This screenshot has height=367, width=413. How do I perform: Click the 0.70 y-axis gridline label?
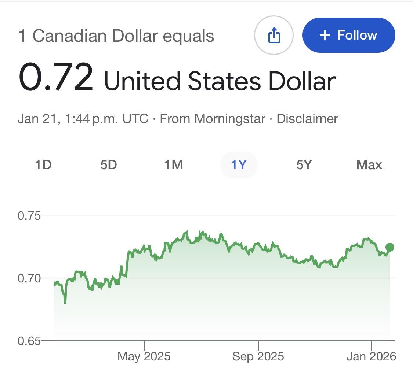pos(29,278)
